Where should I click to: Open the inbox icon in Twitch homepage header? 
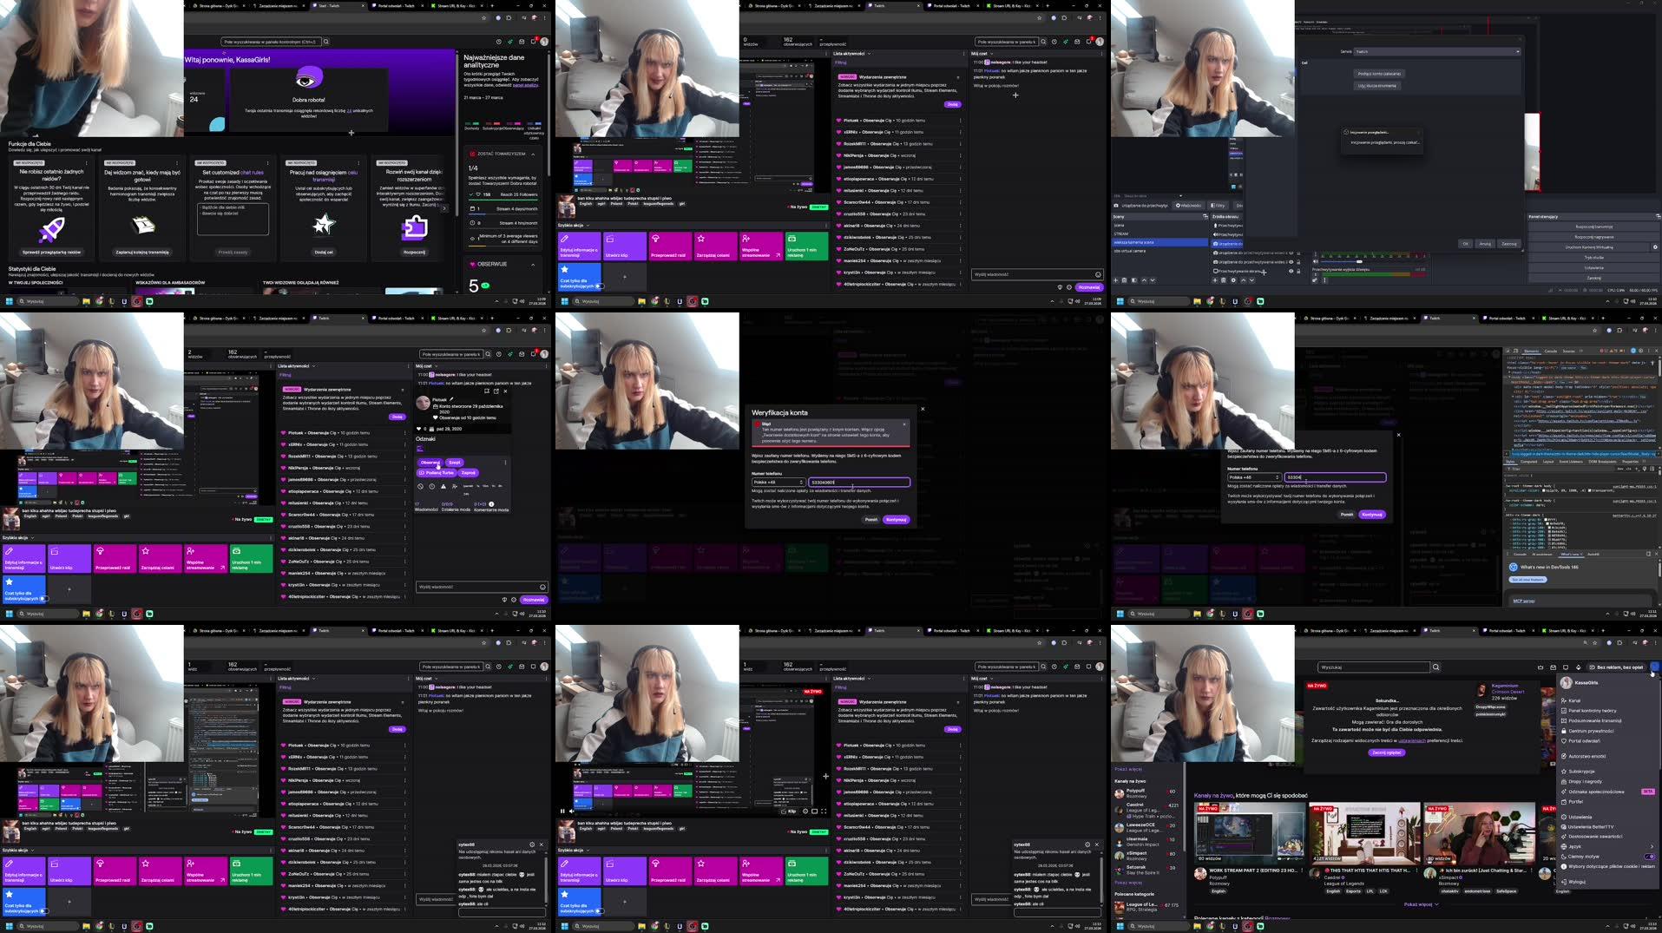(1554, 667)
